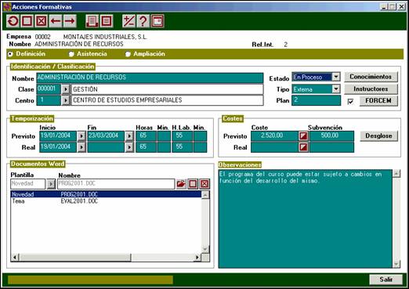409x289 pixels.
Task: Click Previsto H.Lab. field showing 55
Action: (x=182, y=135)
